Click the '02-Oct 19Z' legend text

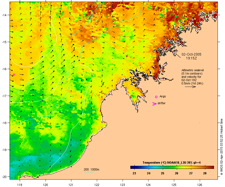pyautogui.click(x=189, y=80)
